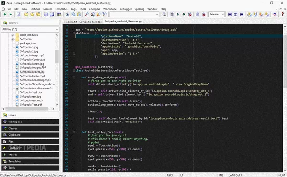
Task: Click the double floppy Save All icon
Action: pyautogui.click(x=52, y=14)
